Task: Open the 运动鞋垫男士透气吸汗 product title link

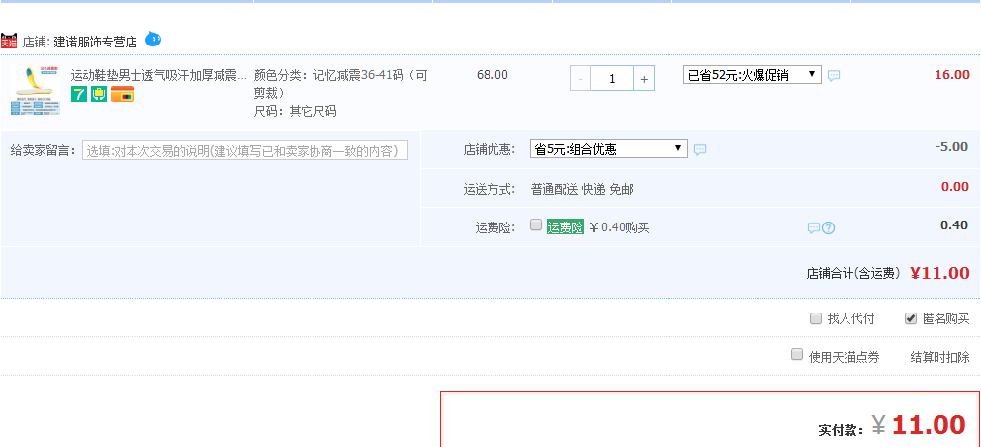Action: (158, 75)
